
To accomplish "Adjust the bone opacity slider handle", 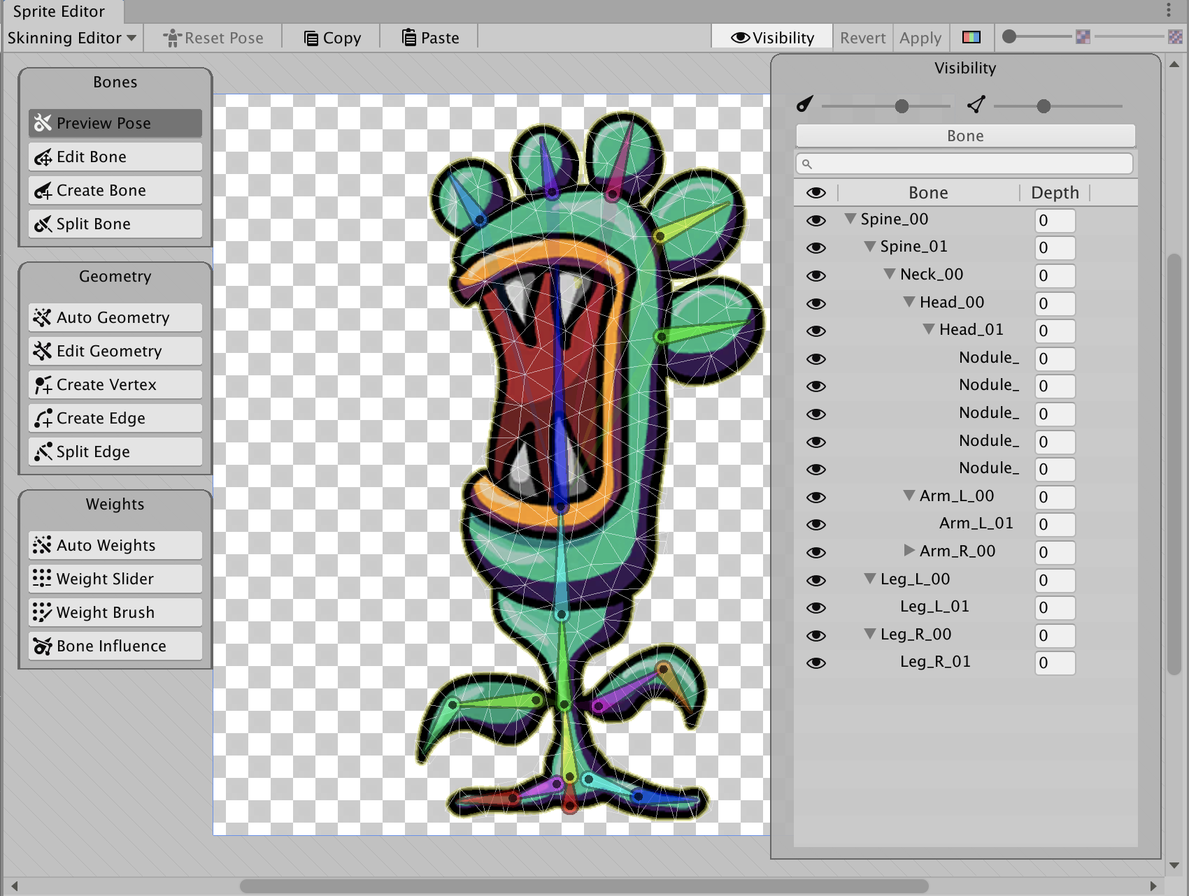I will coord(902,106).
